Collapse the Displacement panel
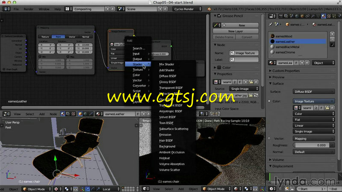 (283, 166)
